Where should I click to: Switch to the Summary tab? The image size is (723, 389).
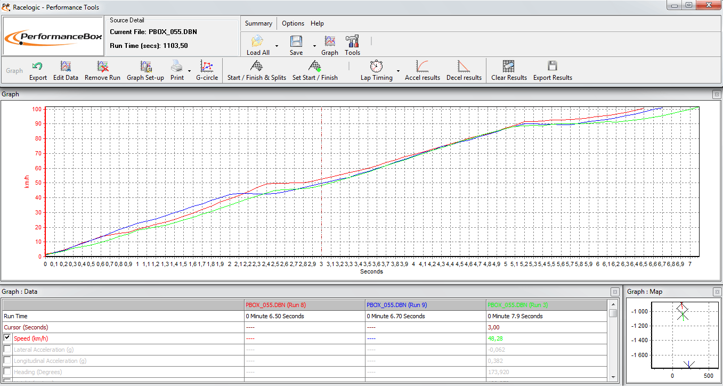258,23
